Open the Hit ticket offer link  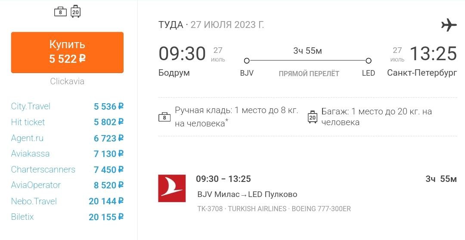[x=28, y=122]
